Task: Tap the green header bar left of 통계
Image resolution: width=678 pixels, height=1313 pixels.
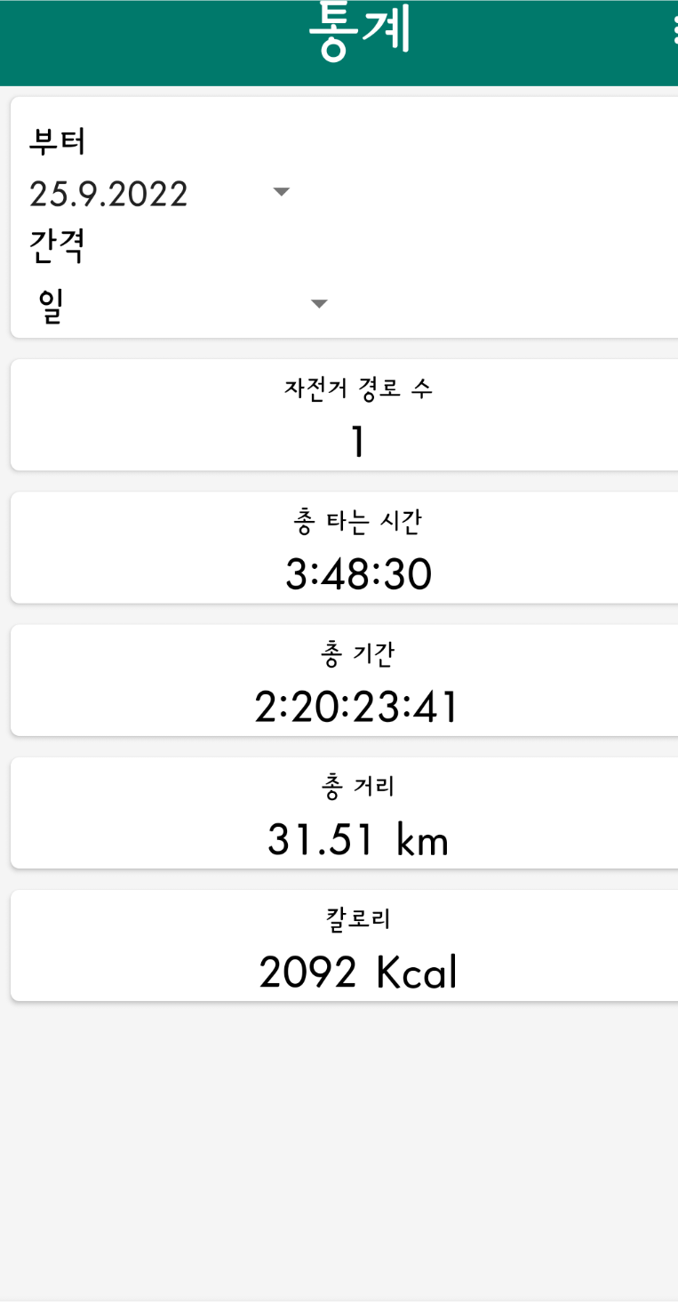Action: click(x=151, y=43)
